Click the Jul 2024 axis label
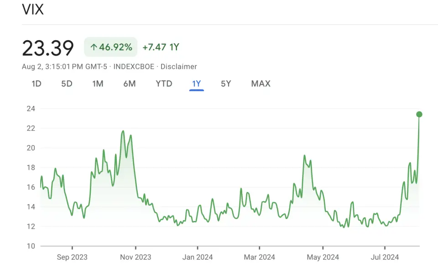 385,257
